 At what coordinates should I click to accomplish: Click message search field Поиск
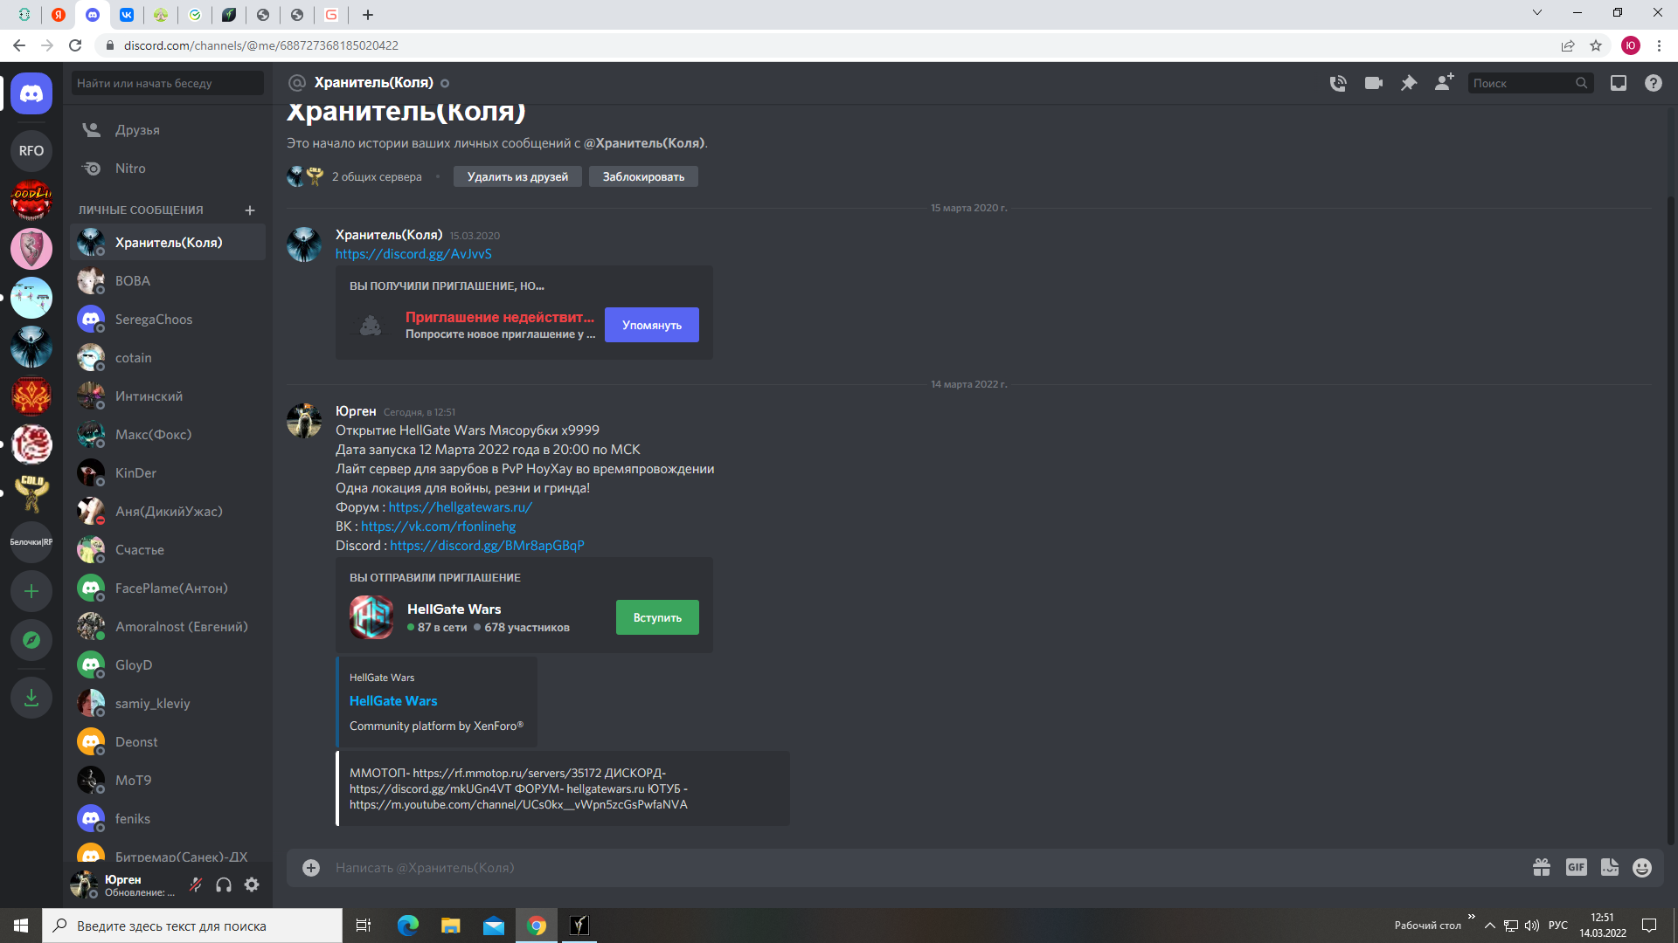point(1530,83)
